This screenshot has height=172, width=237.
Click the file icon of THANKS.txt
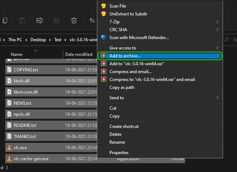click(9, 137)
